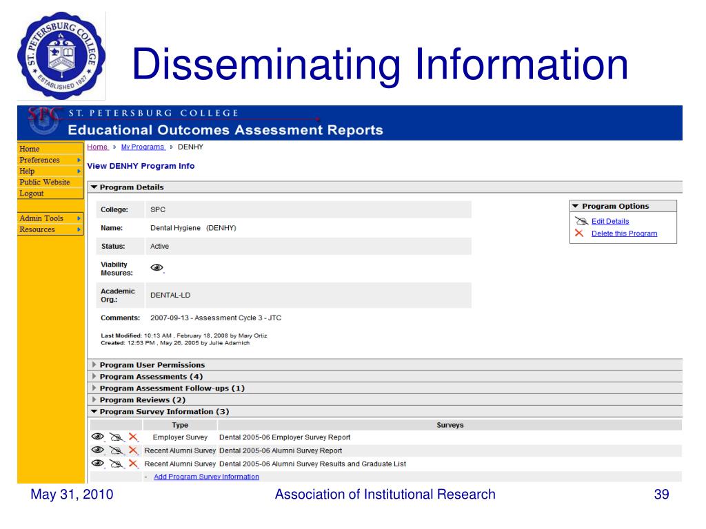Click the Type column header
This screenshot has height=529, width=706.
point(180,425)
